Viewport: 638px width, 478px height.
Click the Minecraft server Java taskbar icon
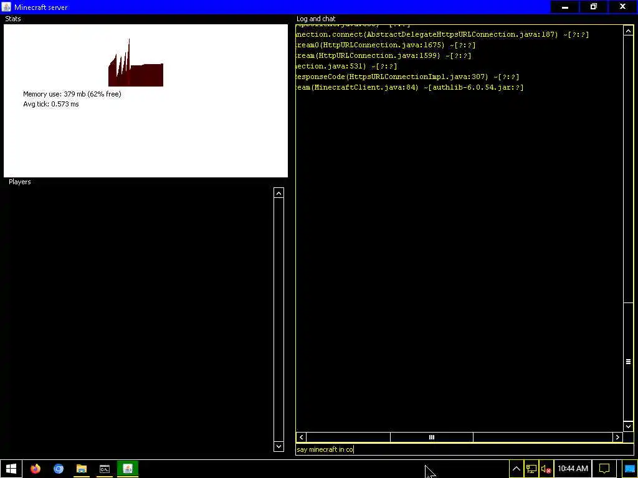coord(128,469)
